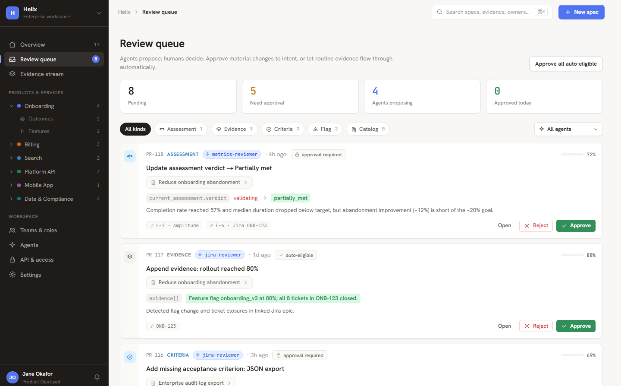Reject PR-118
This screenshot has height=386, width=621.
[x=536, y=225]
